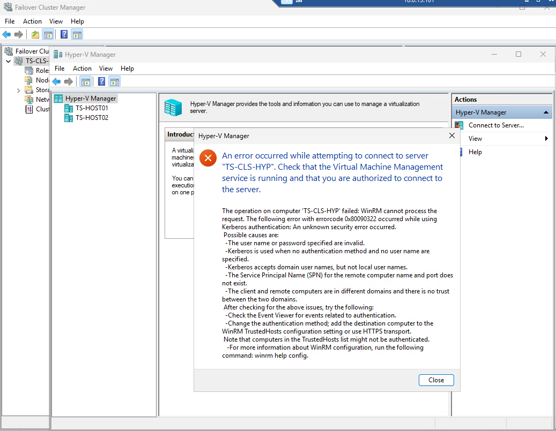Click the Nodes icon in cluster tree

(29, 80)
